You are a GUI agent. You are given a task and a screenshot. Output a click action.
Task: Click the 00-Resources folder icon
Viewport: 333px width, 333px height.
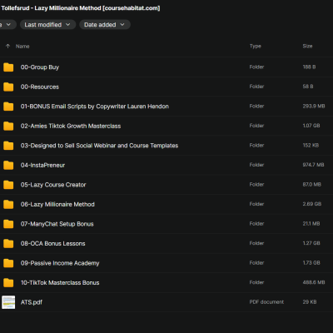coord(8,87)
